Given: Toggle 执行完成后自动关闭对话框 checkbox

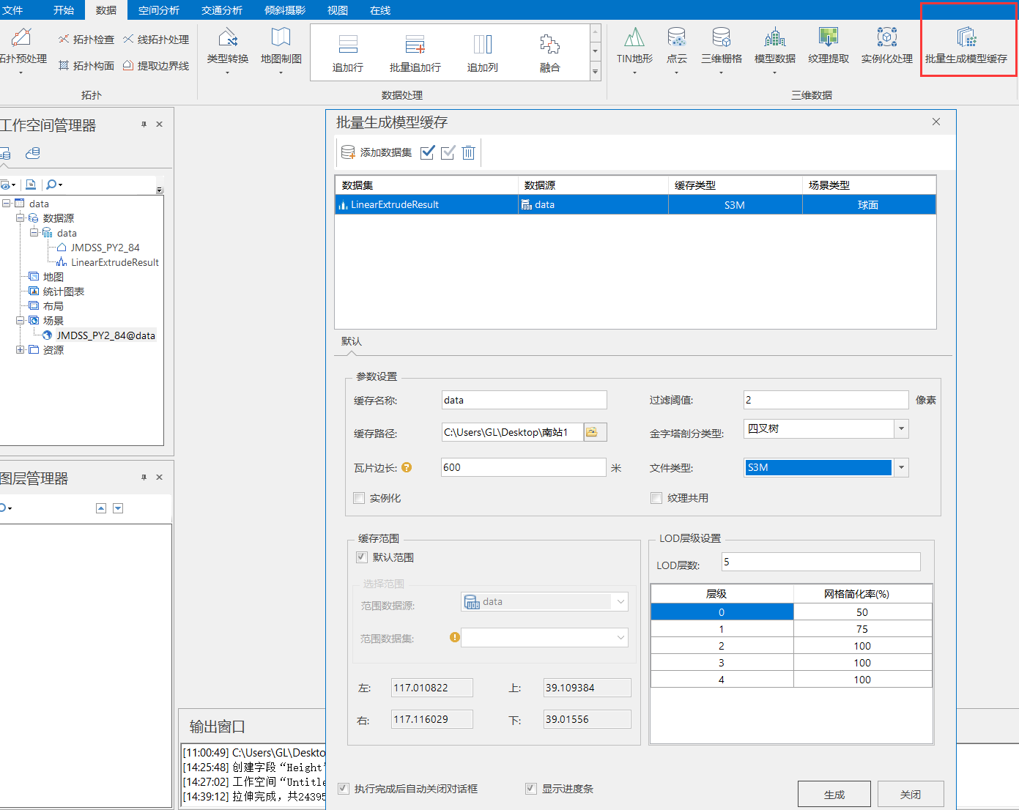Looking at the screenshot, I should (344, 789).
